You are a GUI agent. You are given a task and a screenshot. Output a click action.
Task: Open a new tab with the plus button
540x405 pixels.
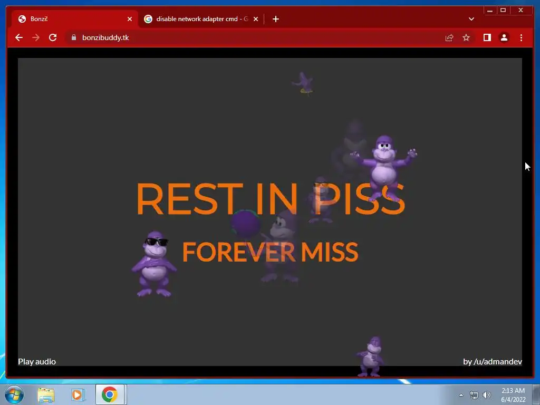276,19
